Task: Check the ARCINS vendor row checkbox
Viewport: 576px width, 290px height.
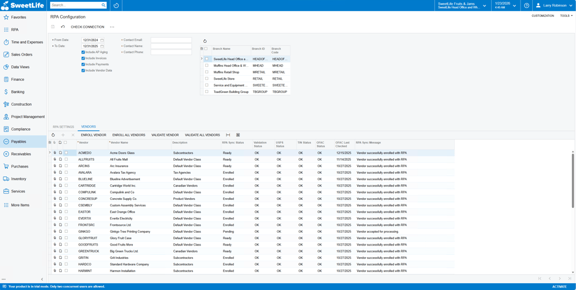Action: tap(66, 166)
